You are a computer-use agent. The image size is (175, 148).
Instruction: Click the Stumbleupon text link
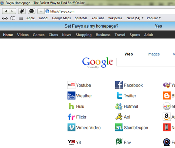pos(136,128)
